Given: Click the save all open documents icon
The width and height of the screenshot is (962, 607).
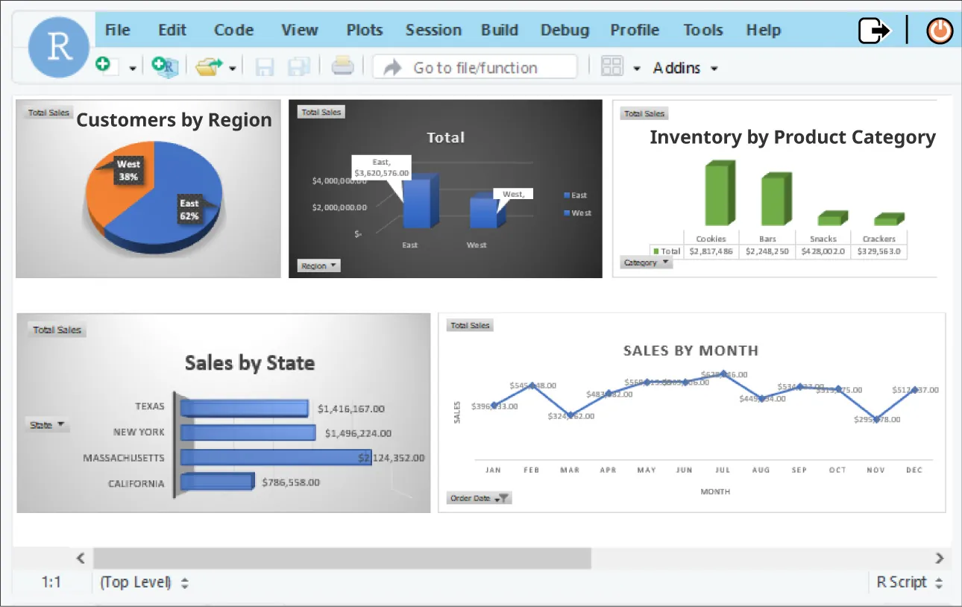Looking at the screenshot, I should [x=298, y=66].
